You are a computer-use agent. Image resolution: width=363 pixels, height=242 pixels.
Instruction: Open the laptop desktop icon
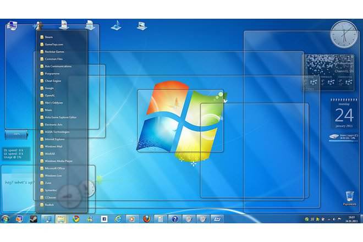[x=142, y=26]
